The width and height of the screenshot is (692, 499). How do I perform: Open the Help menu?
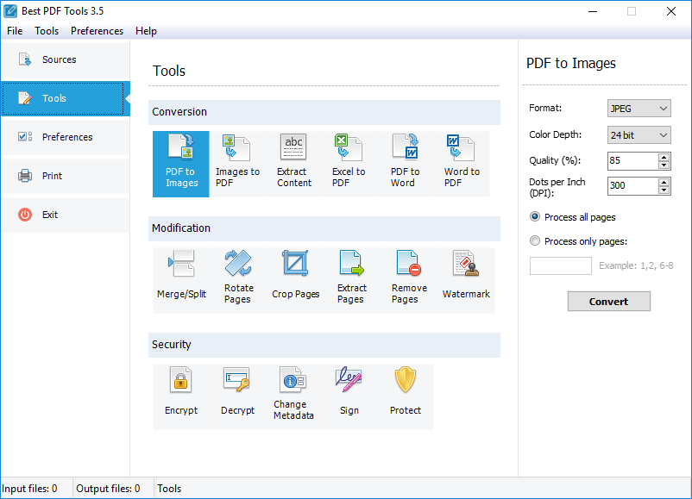tap(146, 30)
